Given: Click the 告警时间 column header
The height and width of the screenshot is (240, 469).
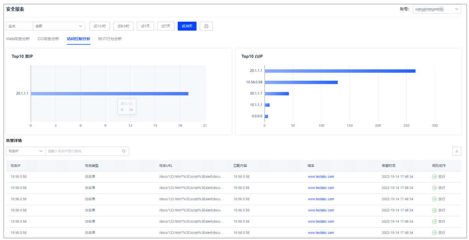Looking at the screenshot, I should click(x=389, y=166).
